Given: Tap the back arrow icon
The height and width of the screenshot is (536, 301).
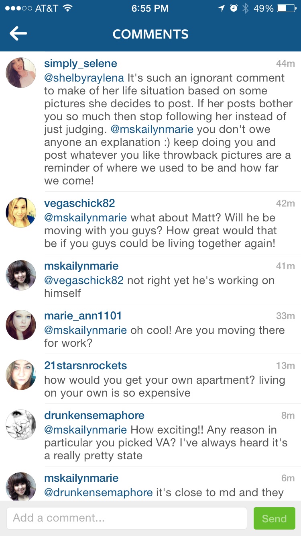Looking at the screenshot, I should click(x=18, y=34).
